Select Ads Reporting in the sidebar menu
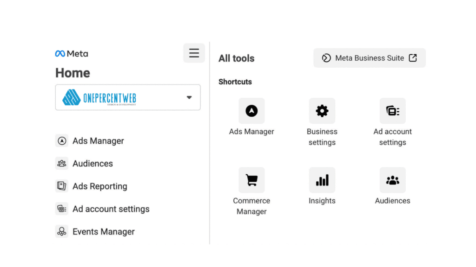The width and height of the screenshot is (476, 267). pos(99,186)
